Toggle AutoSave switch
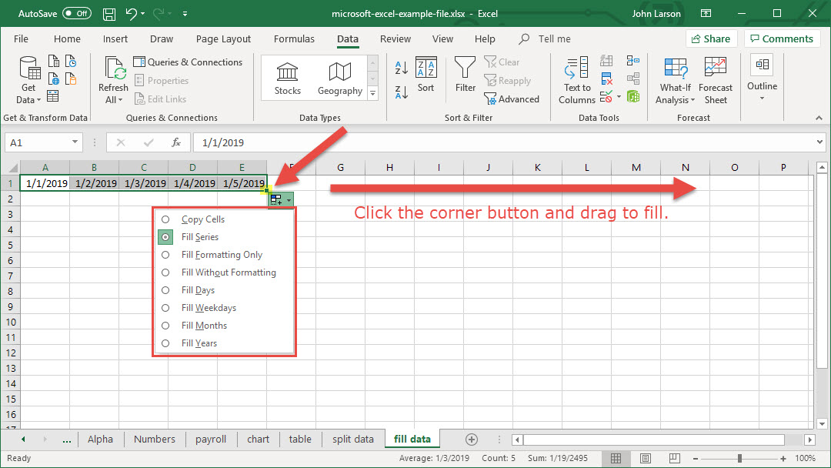 coord(77,14)
